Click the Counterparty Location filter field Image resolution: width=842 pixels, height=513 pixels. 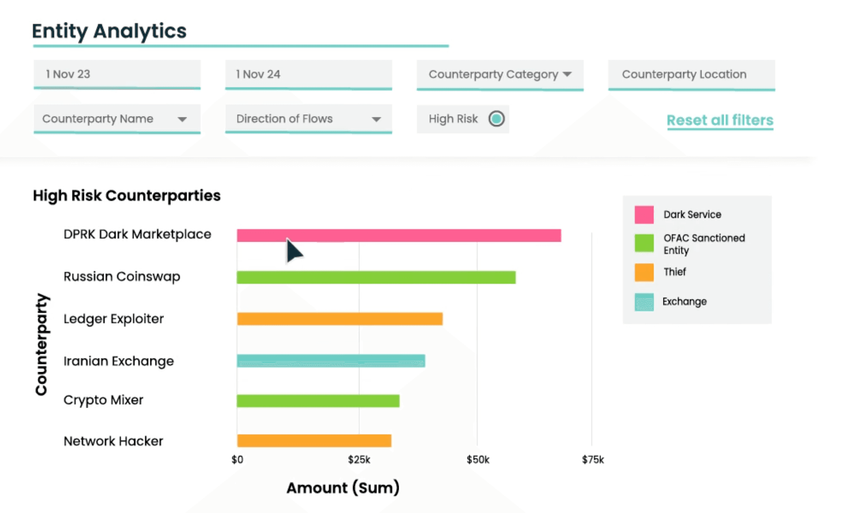click(691, 75)
